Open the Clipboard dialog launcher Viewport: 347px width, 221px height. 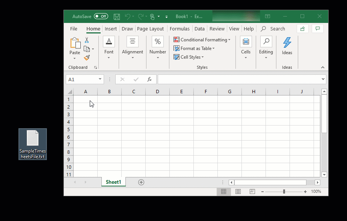tap(96, 68)
